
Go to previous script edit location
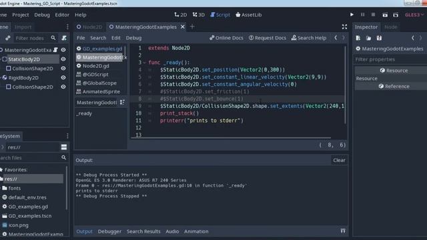[x=336, y=38]
